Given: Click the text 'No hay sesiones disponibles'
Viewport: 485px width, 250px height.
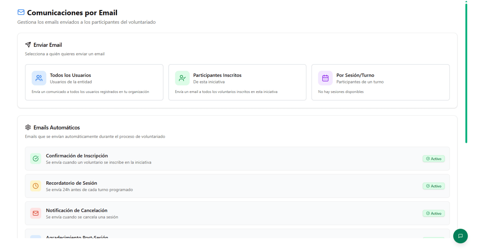Looking at the screenshot, I should [341, 92].
